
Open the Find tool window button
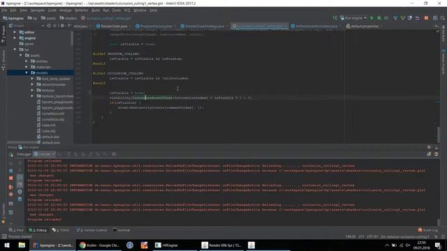click(x=16, y=230)
